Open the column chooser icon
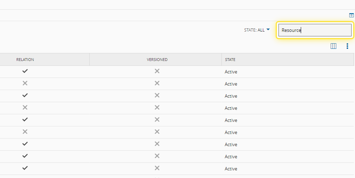 point(333,46)
